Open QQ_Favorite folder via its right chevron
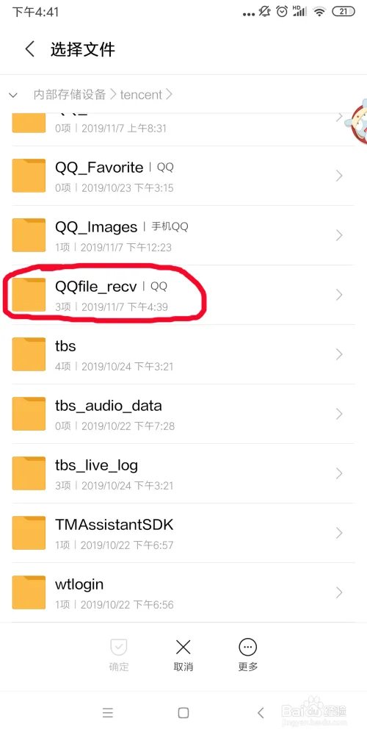 point(339,176)
